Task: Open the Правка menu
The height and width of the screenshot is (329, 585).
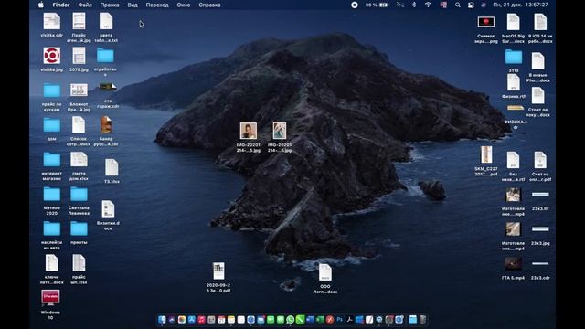Action: [x=110, y=5]
